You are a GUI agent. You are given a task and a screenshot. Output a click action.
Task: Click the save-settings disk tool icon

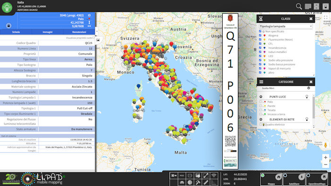coord(198,176)
